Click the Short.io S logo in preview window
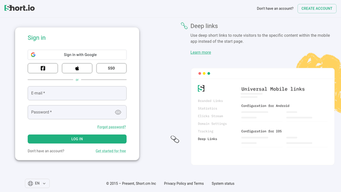The height and width of the screenshot is (192, 341). [x=201, y=88]
